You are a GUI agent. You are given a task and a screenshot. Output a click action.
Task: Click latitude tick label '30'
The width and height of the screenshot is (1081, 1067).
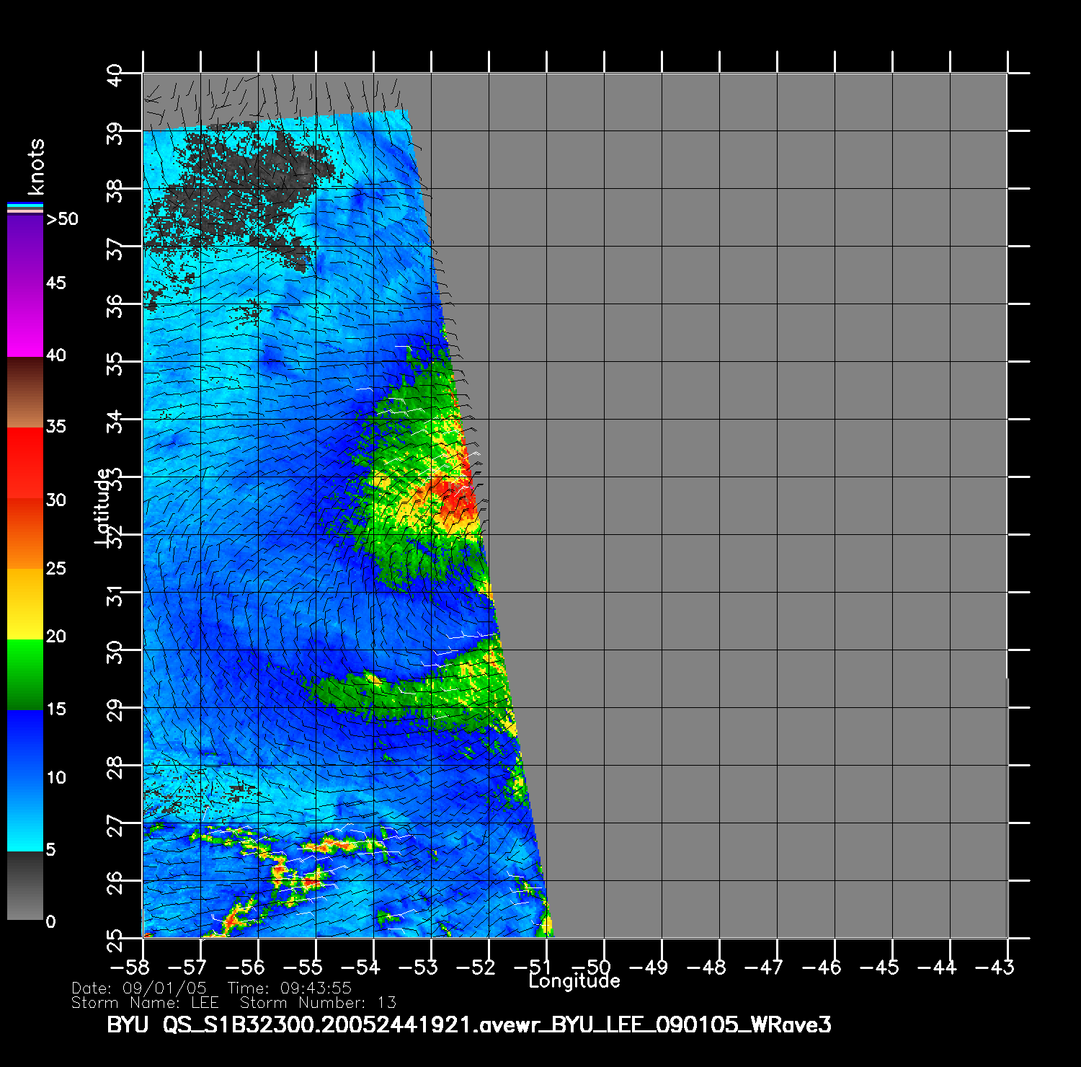[x=115, y=651]
